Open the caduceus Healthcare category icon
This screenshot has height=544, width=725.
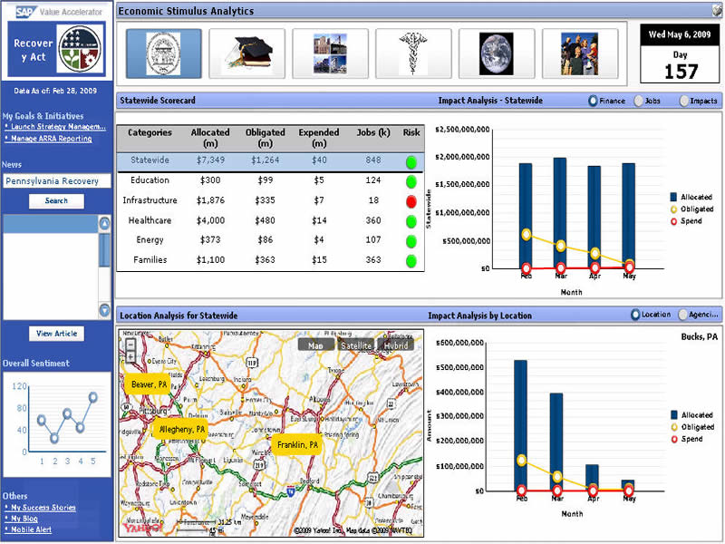pyautogui.click(x=413, y=53)
